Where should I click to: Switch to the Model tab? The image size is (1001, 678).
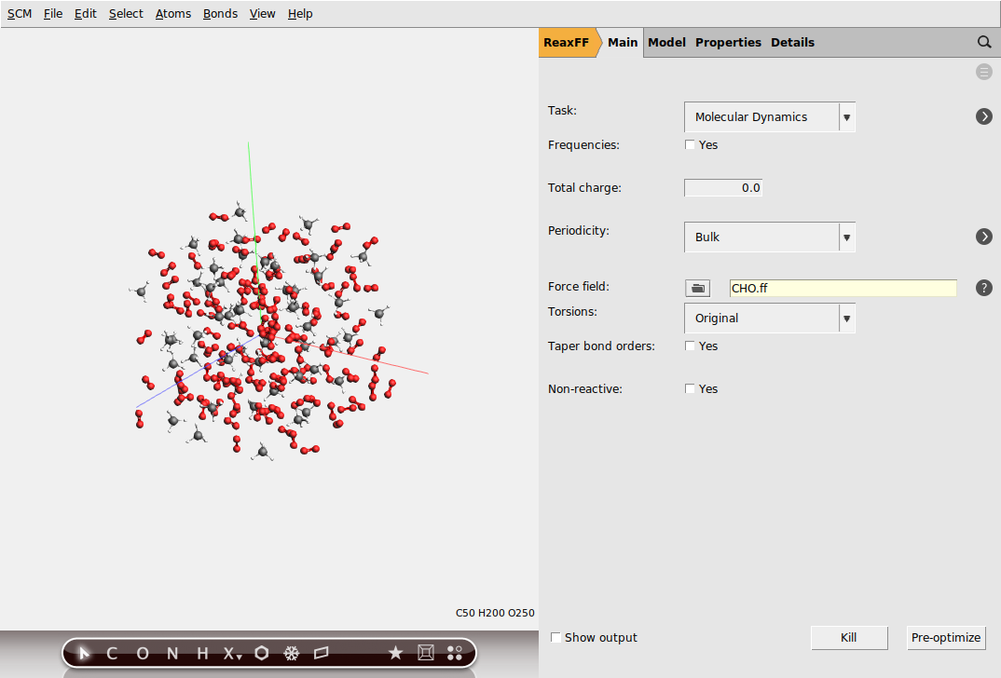pyautogui.click(x=666, y=42)
